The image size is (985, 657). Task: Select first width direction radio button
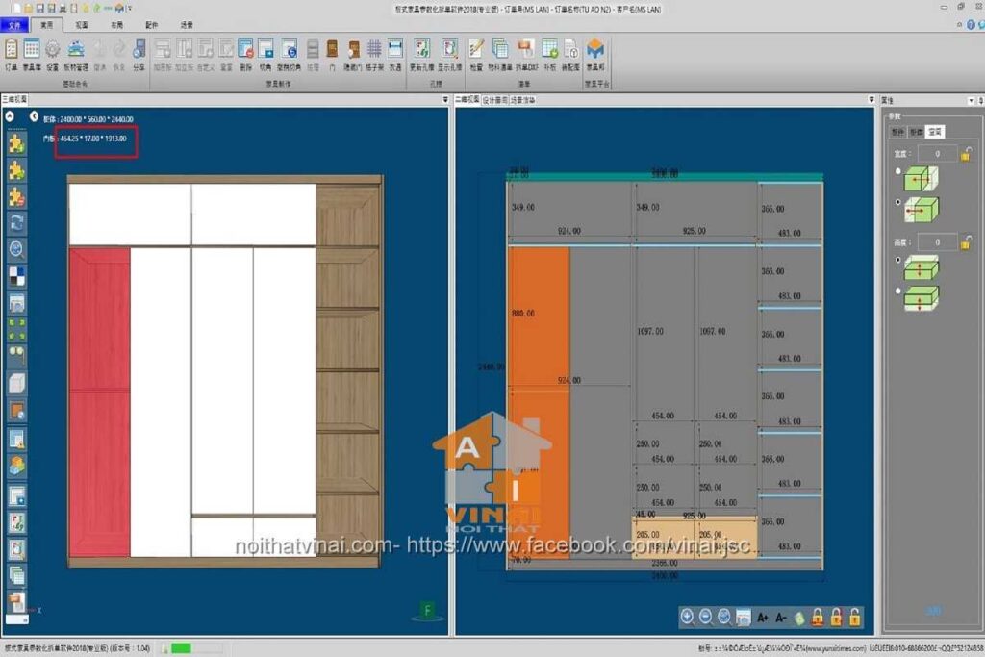(x=898, y=170)
